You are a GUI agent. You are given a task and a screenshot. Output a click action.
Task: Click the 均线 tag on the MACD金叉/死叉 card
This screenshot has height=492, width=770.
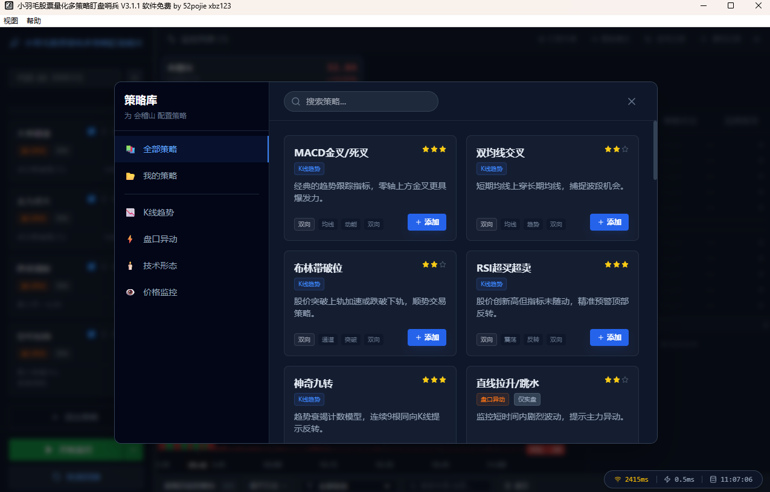point(328,225)
